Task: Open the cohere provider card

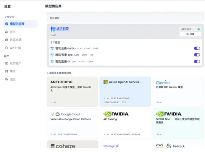Action: [72, 144]
